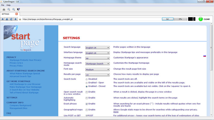Enable automatic highlighting checkbox
The height and width of the screenshot is (120, 214).
point(86,98)
